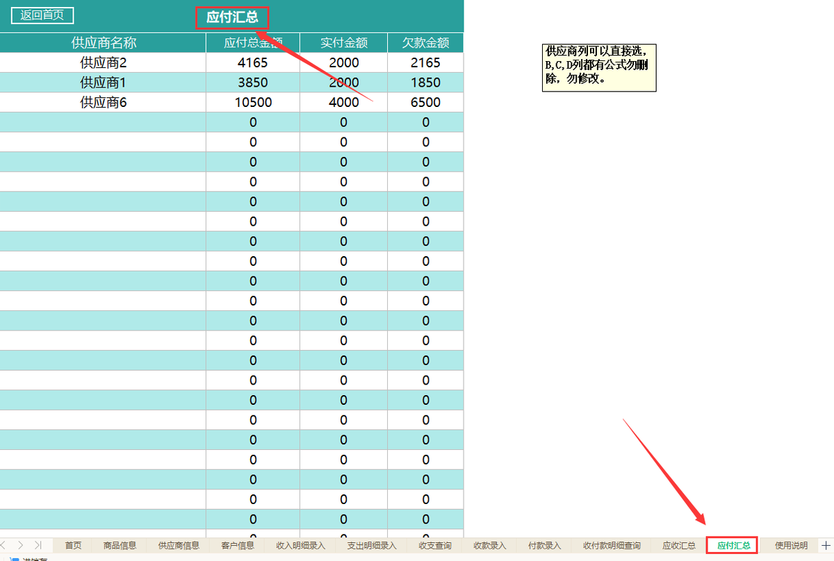
Task: Click the 返回首页 button
Action: [x=42, y=15]
